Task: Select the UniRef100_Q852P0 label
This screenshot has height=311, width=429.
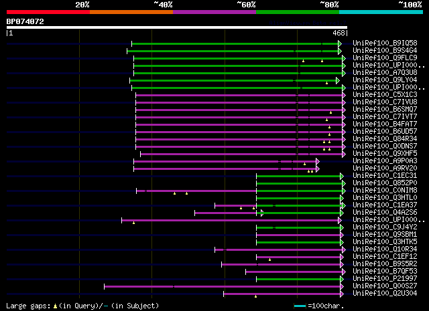Action: 385,183
